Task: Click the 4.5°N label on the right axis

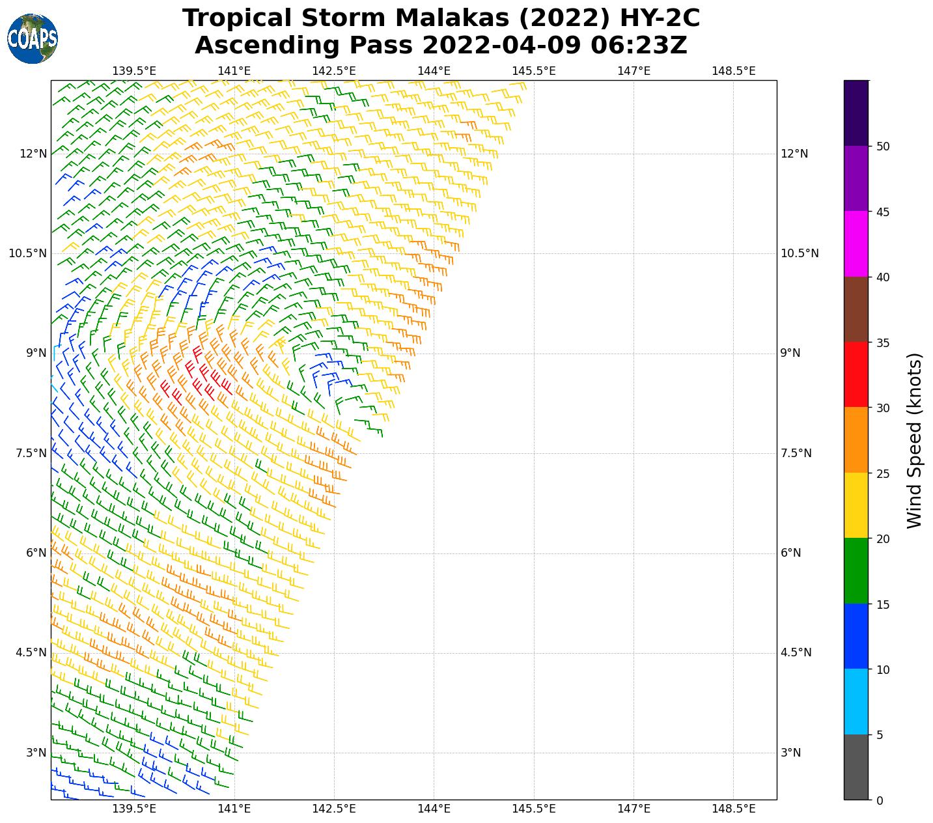Action: coord(796,652)
